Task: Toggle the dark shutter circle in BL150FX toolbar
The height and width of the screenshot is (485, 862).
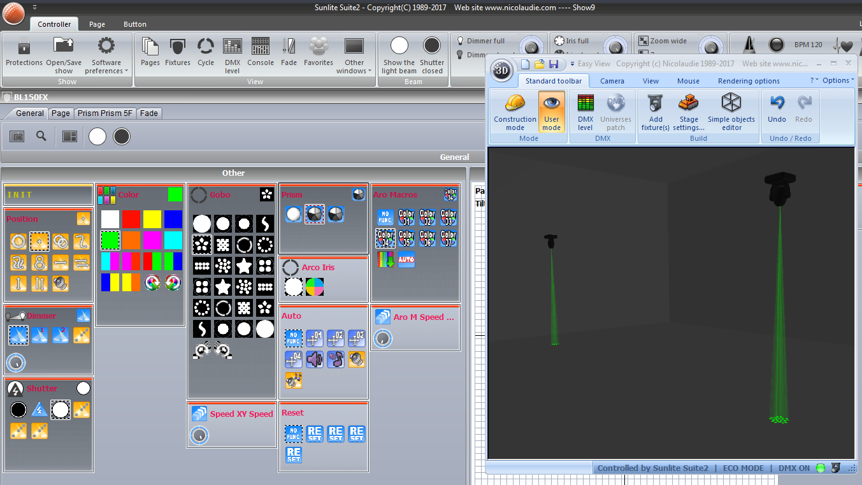Action: pyautogui.click(x=122, y=136)
